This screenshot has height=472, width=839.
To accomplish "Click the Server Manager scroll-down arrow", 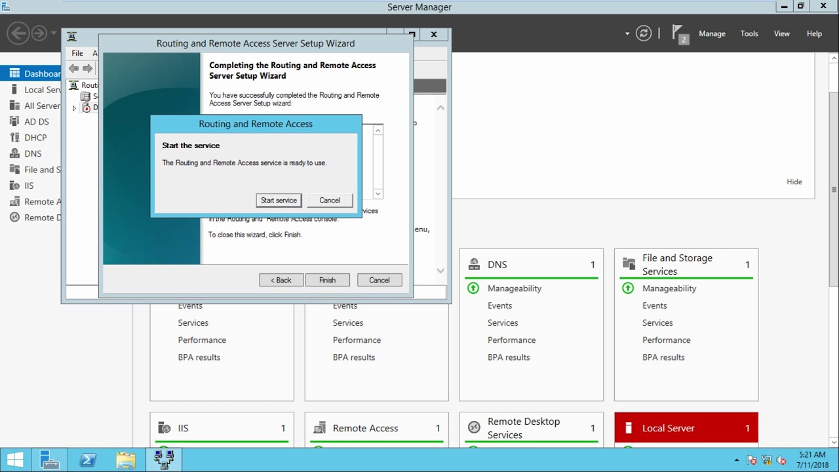I will click(x=833, y=442).
